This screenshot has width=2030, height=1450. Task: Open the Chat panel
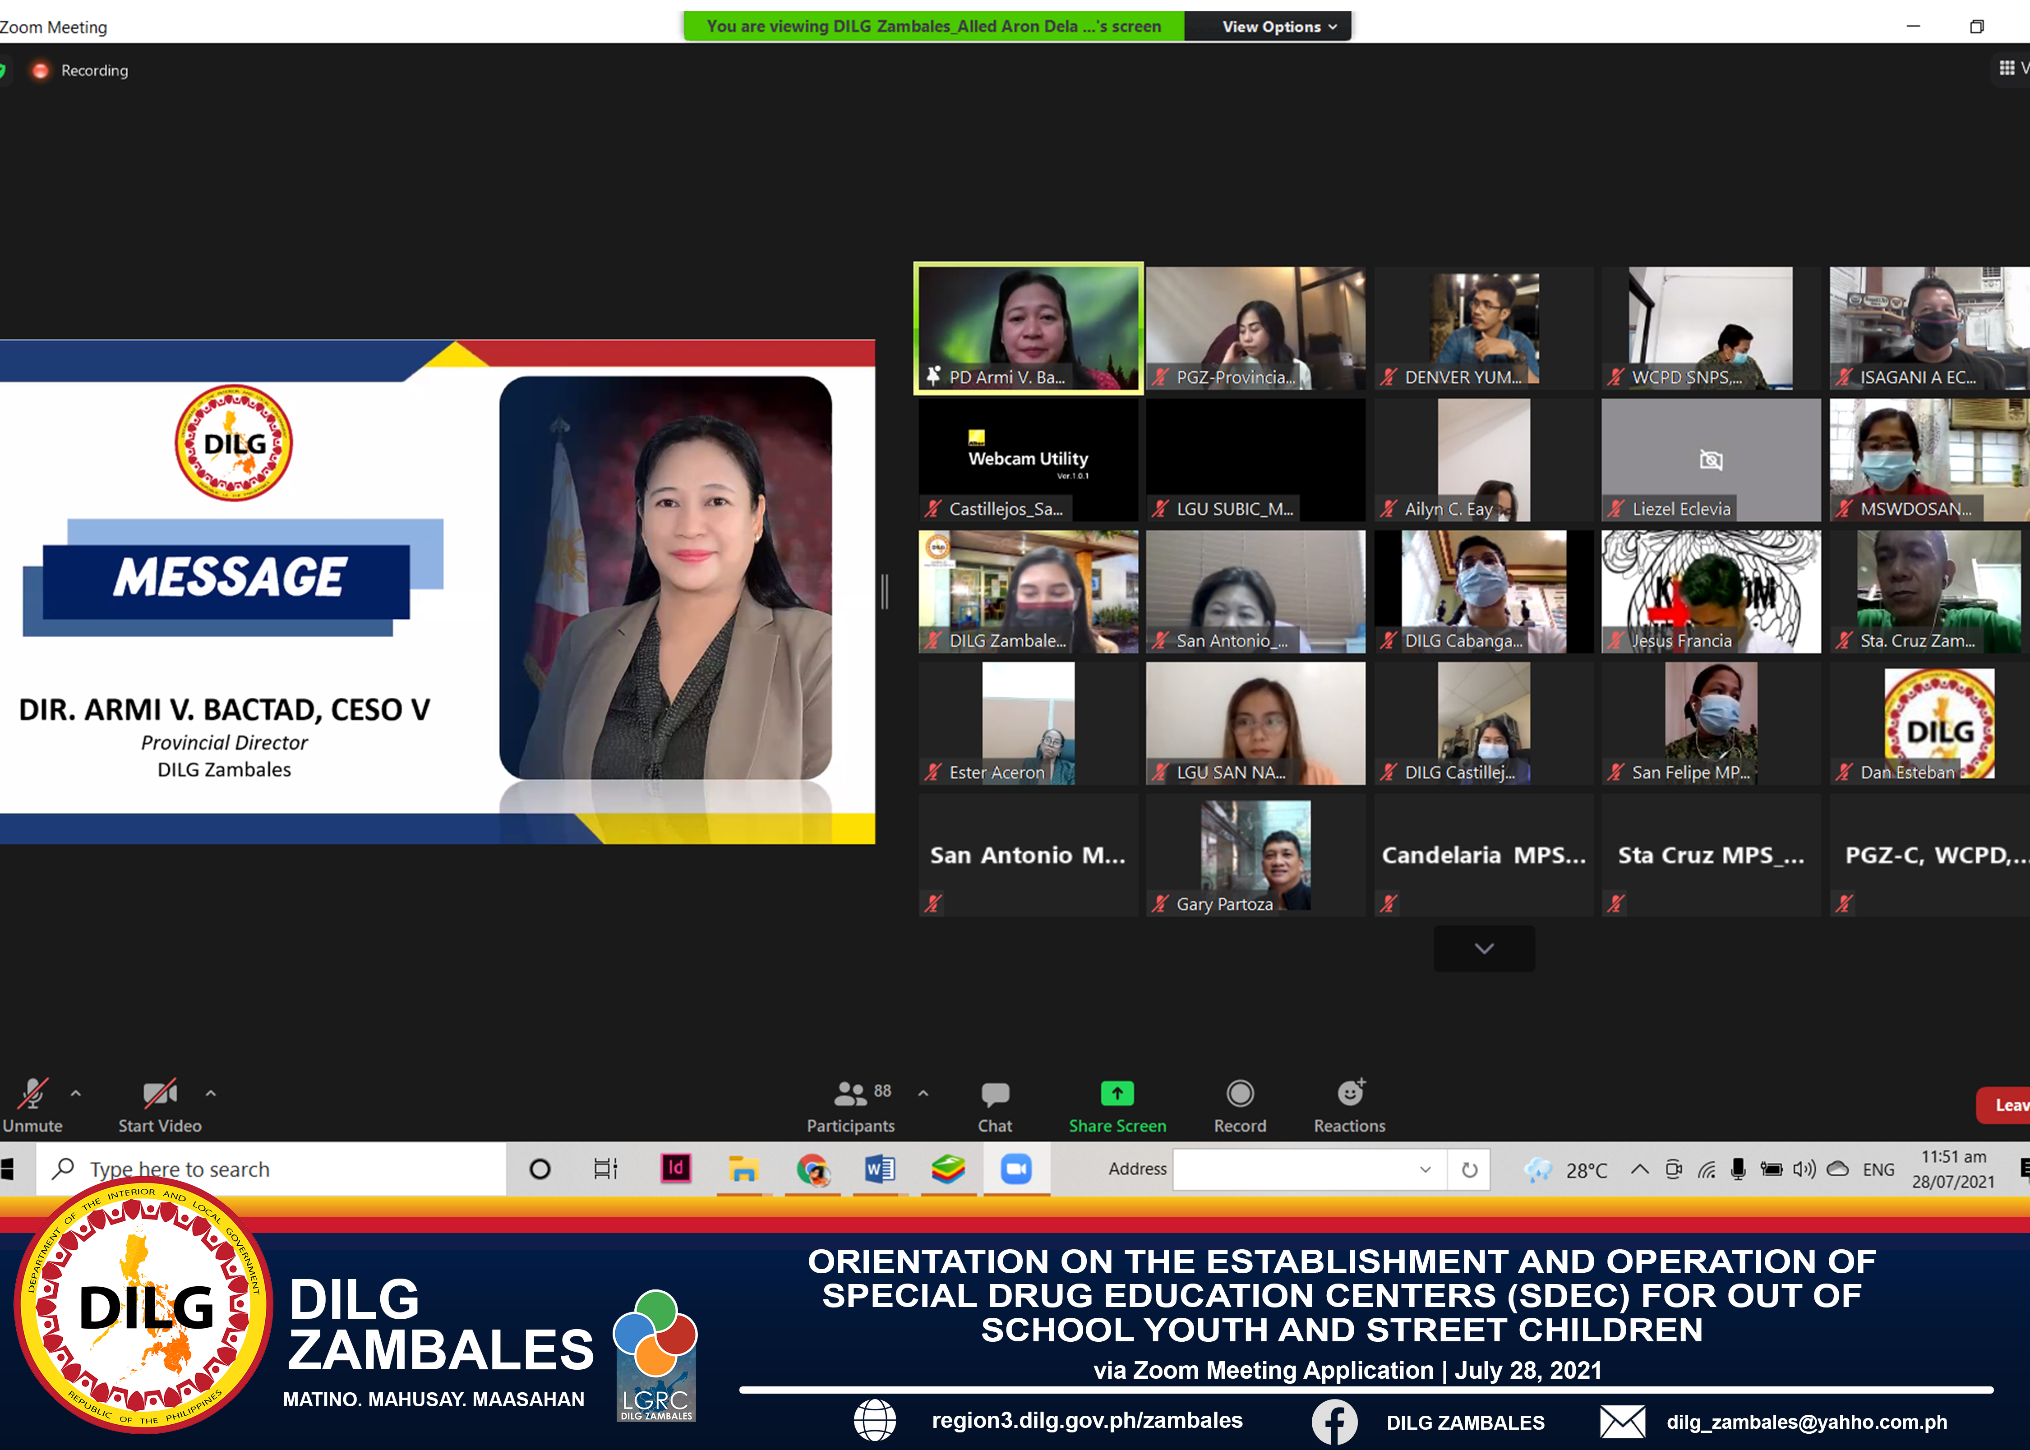(995, 1106)
